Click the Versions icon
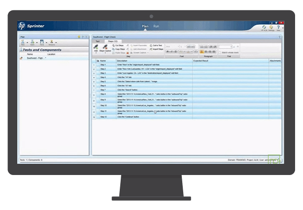The width and height of the screenshot is (303, 210). pyautogui.click(x=51, y=42)
